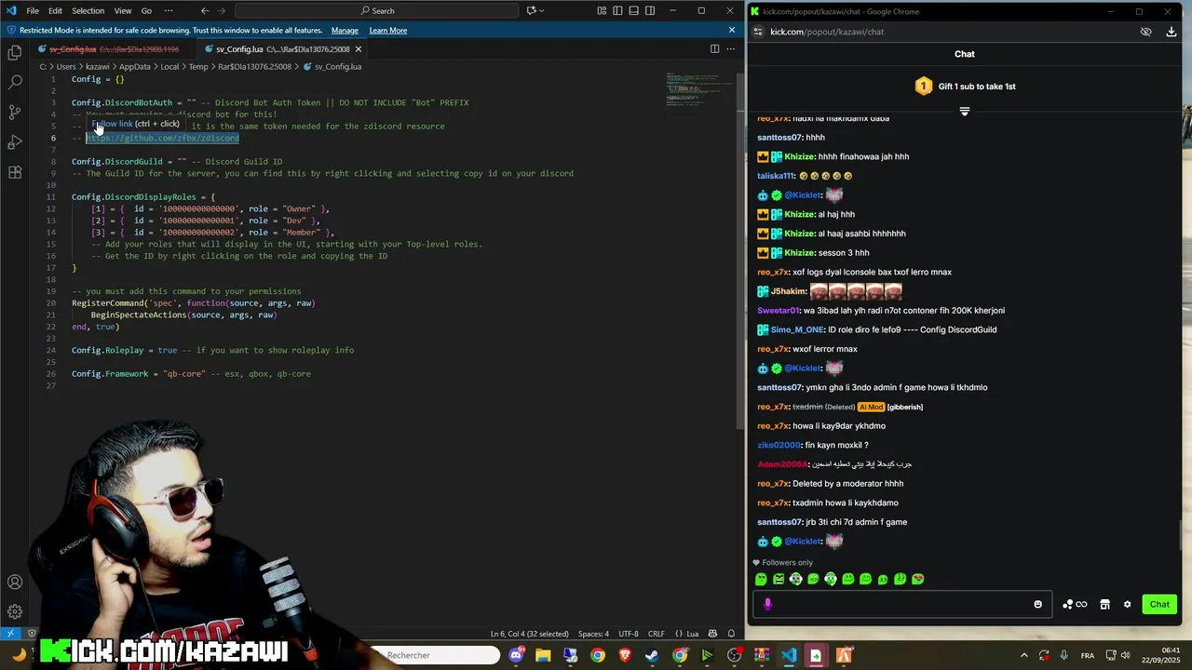Click the Simo_M_ONE username in chat
The width and height of the screenshot is (1192, 670).
(797, 329)
